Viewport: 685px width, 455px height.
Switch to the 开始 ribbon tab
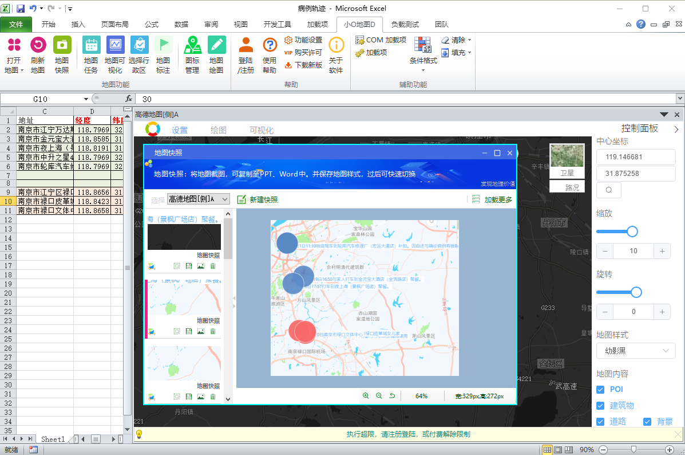(49, 25)
